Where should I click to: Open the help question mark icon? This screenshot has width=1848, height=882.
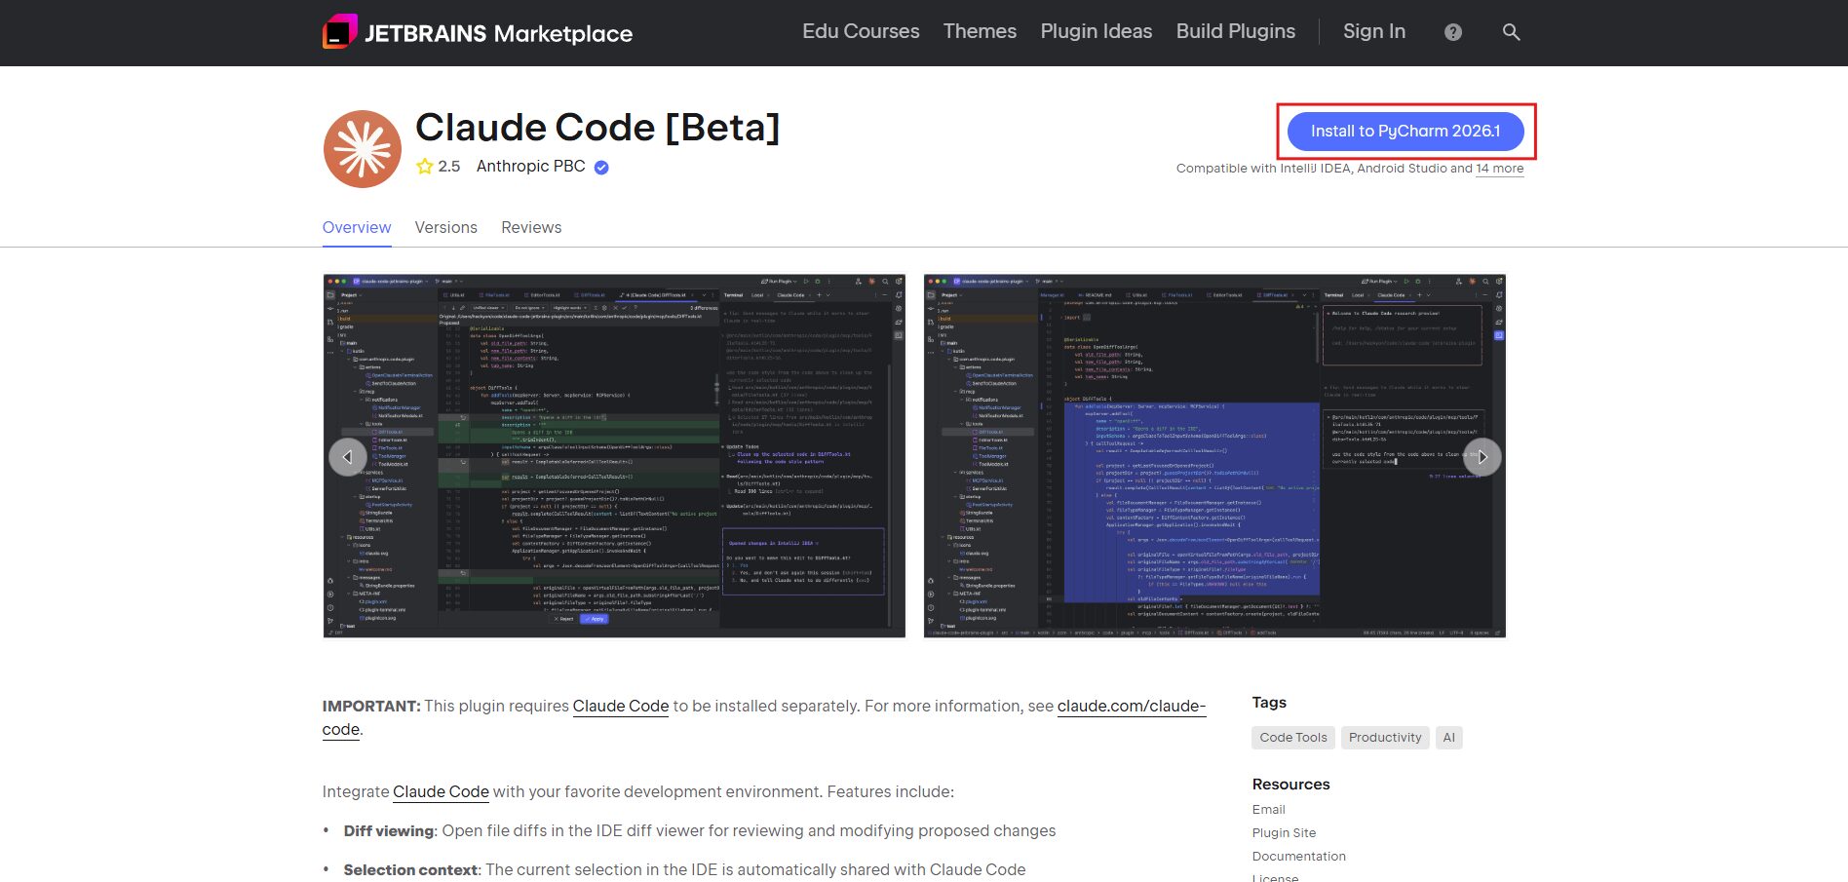[x=1452, y=32]
